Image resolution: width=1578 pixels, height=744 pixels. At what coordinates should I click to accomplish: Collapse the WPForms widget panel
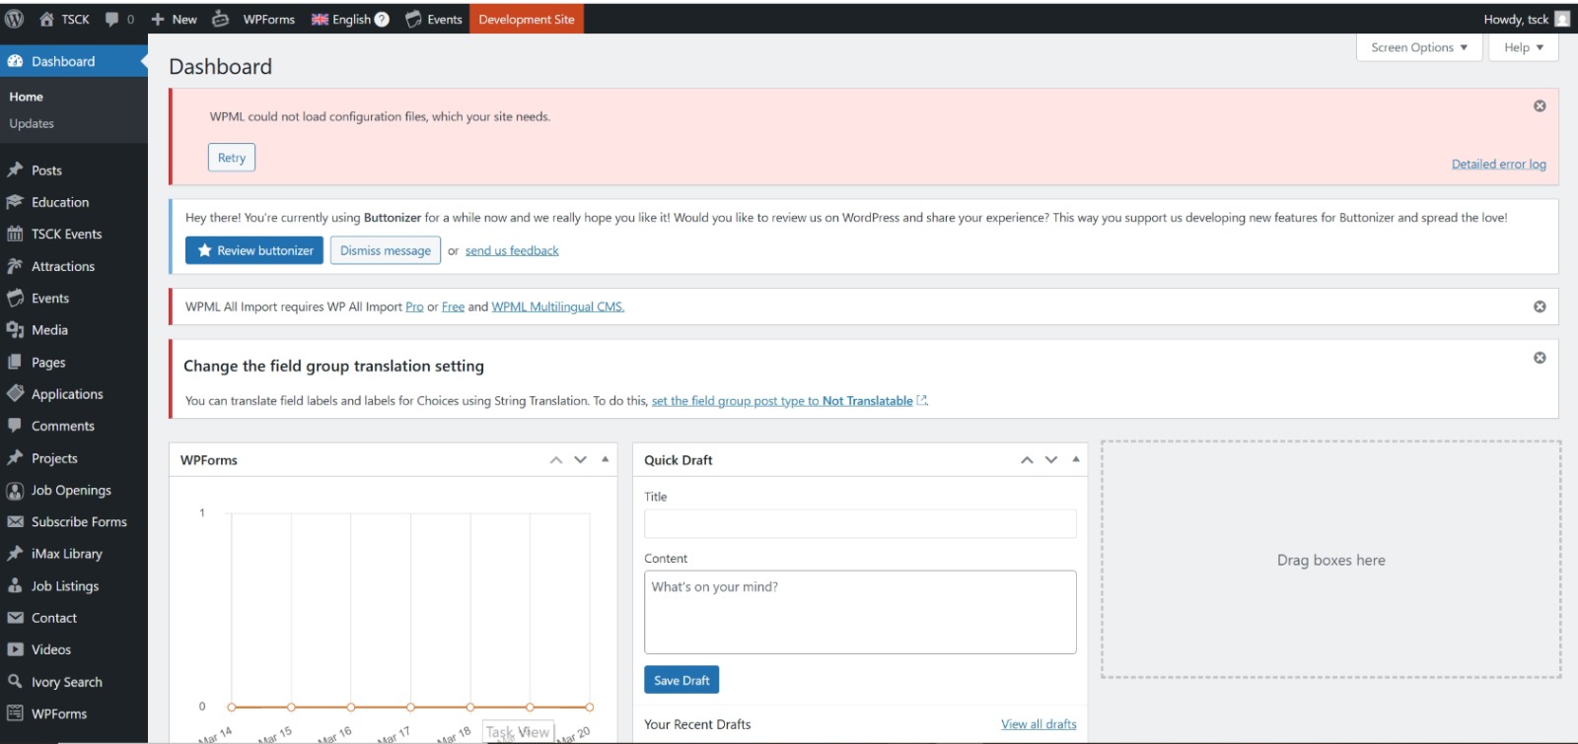[x=605, y=459]
